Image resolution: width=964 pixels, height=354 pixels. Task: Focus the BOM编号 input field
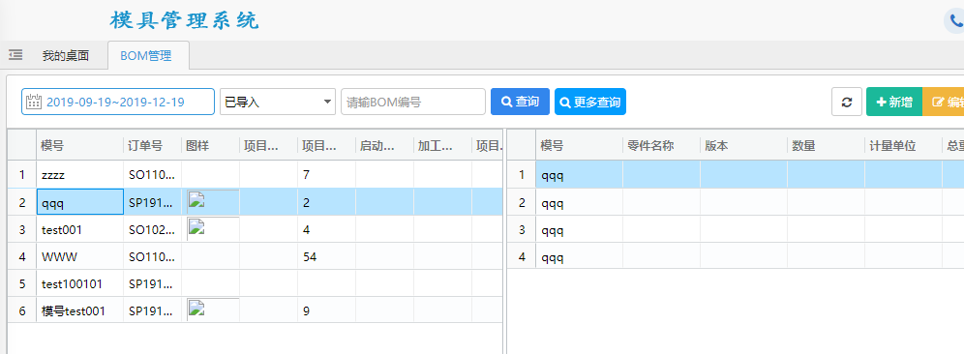(413, 102)
